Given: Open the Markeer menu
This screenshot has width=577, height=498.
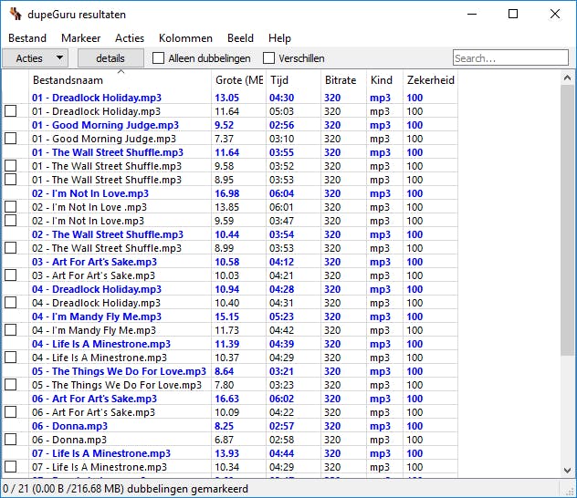Looking at the screenshot, I should tap(80, 38).
